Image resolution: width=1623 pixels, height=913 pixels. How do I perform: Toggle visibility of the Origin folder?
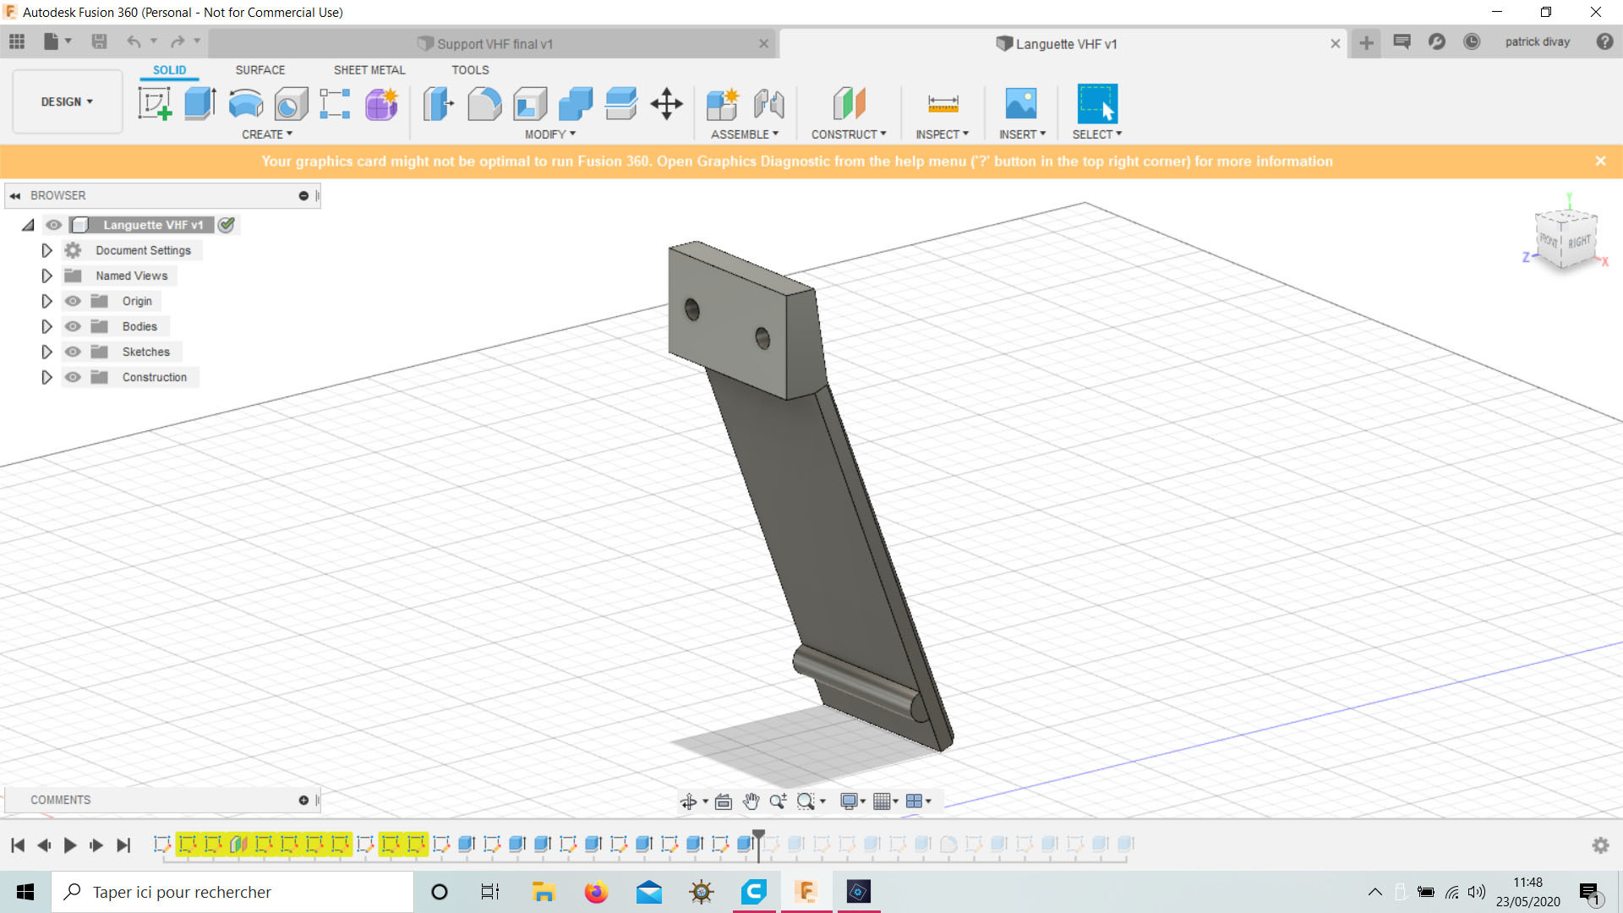point(73,301)
